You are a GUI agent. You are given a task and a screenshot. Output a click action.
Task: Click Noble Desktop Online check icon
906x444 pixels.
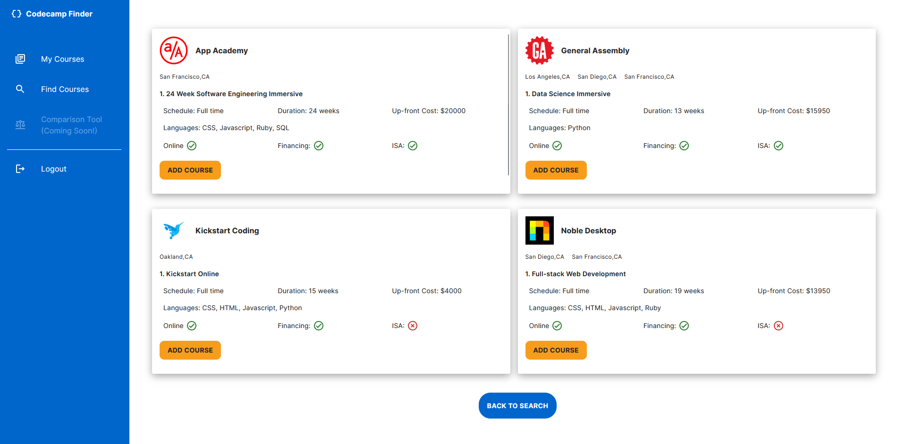point(557,326)
